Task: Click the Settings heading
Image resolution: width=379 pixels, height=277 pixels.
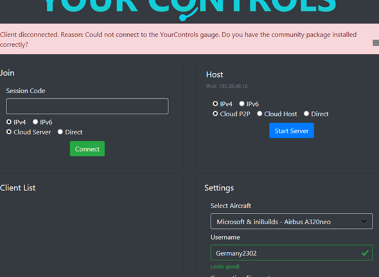Action: (x=219, y=188)
